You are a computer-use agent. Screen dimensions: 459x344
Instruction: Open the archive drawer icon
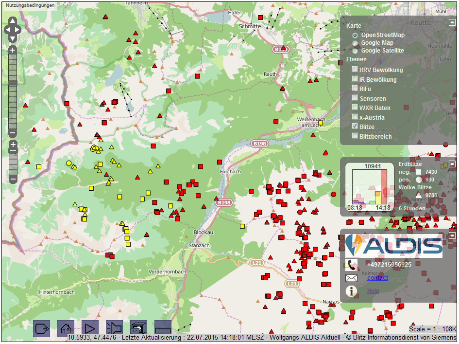(x=138, y=328)
